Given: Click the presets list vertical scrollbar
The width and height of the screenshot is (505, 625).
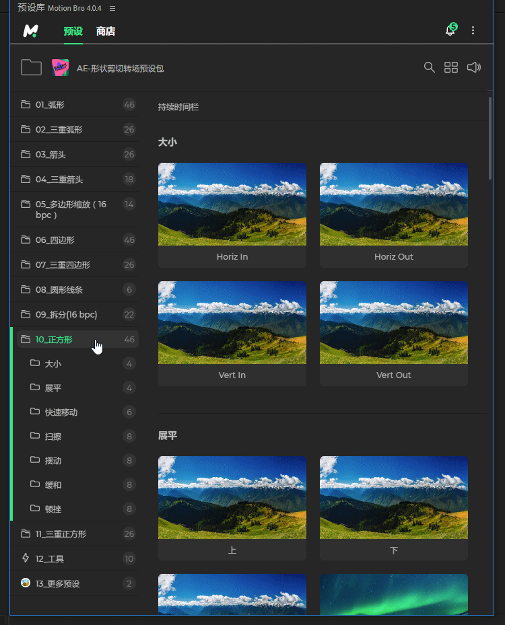Looking at the screenshot, I should 490,139.
